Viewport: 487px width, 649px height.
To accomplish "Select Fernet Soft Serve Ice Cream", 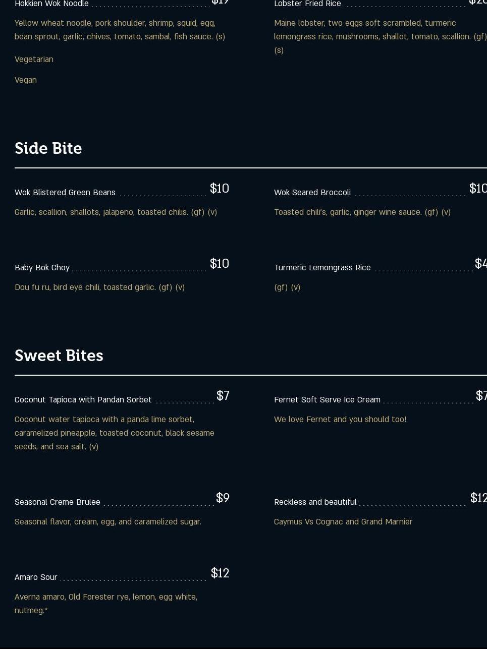I will [x=327, y=400].
